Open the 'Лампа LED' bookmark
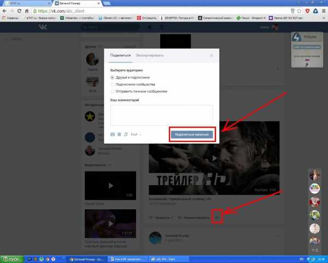Screen dimensions: 328x263 click(286, 18)
